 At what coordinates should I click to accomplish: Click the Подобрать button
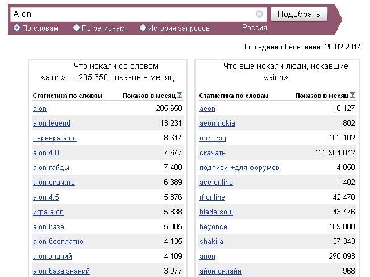coord(299,14)
